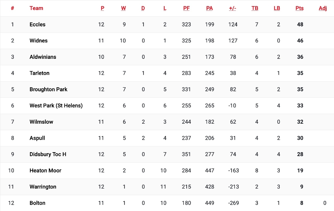Select Didsbury Toc H team
This screenshot has height=211, width=334.
[48, 154]
